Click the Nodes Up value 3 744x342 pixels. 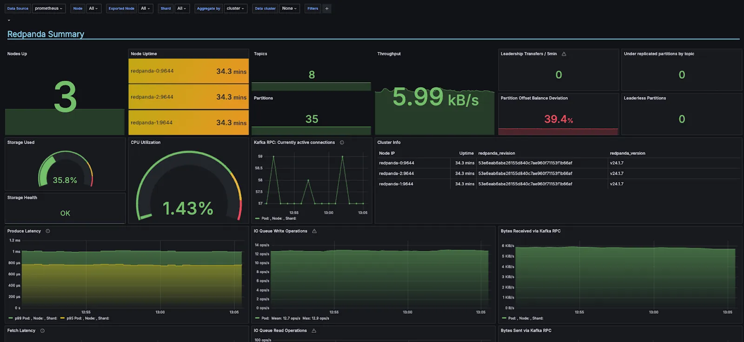coord(65,97)
